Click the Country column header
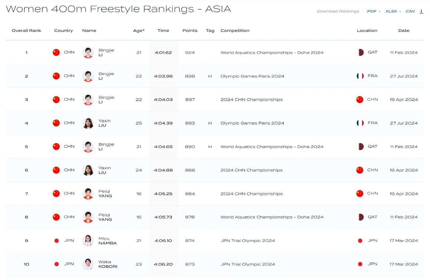 [63, 31]
